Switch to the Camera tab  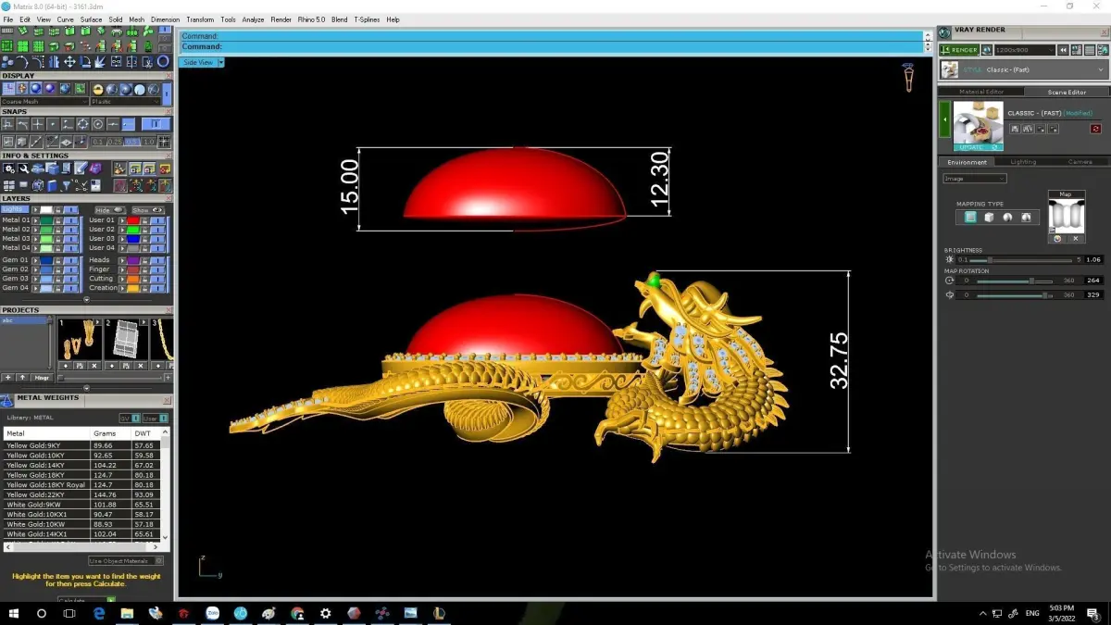click(x=1080, y=162)
